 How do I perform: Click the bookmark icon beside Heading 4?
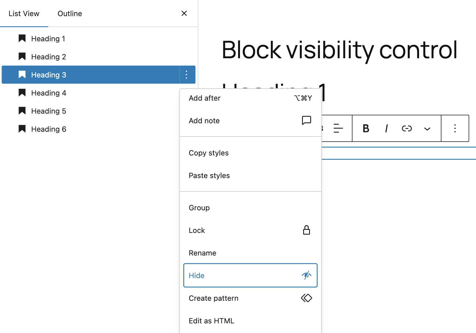22,93
